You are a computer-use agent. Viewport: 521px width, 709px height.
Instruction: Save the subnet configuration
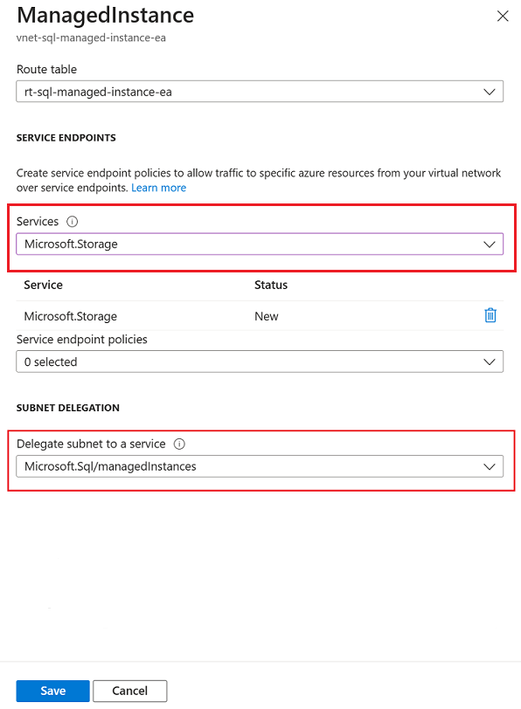click(x=52, y=691)
